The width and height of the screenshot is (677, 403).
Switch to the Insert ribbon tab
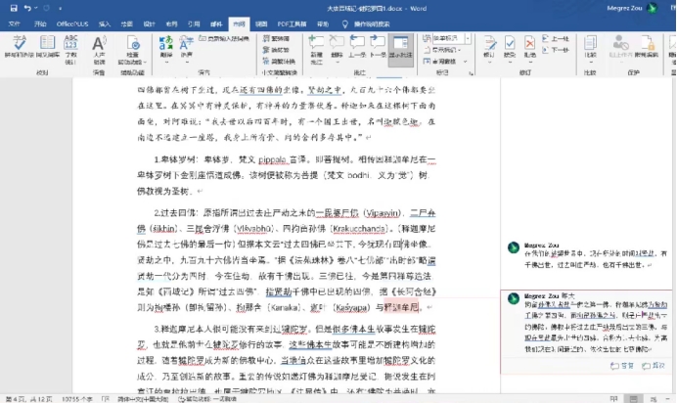pos(103,21)
